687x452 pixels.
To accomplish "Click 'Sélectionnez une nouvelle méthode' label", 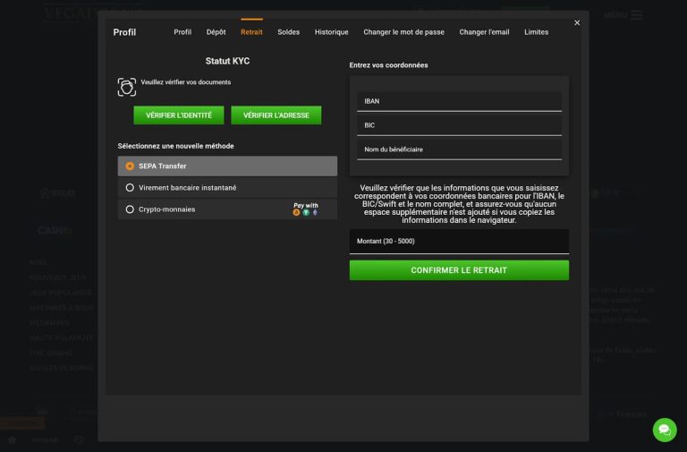I will click(x=175, y=146).
